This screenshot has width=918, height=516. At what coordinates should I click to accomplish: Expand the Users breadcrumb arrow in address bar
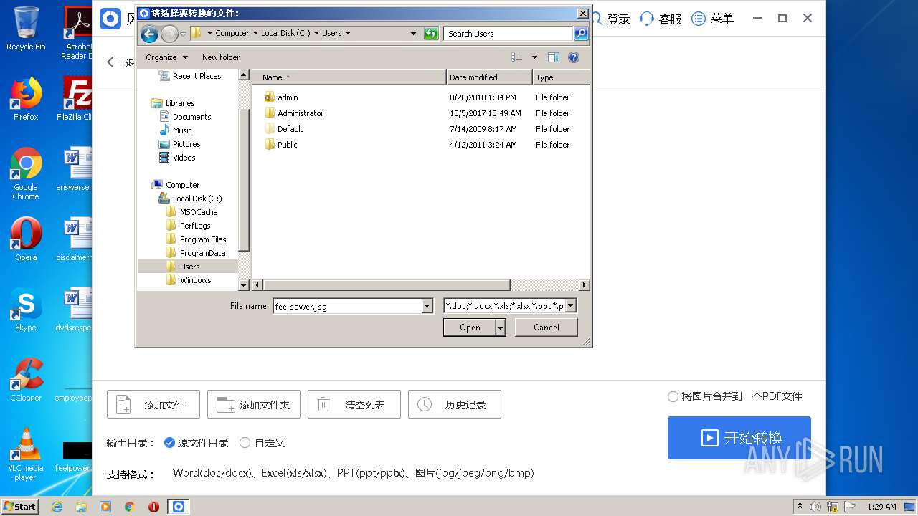[x=348, y=34]
